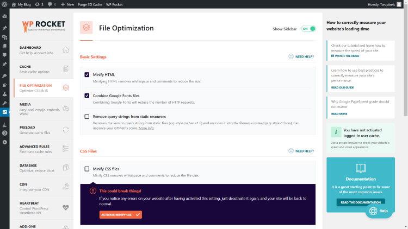Viewport: 408px width, 229px height.
Task: Enable Remove query strings from static resources
Action: pos(87,117)
